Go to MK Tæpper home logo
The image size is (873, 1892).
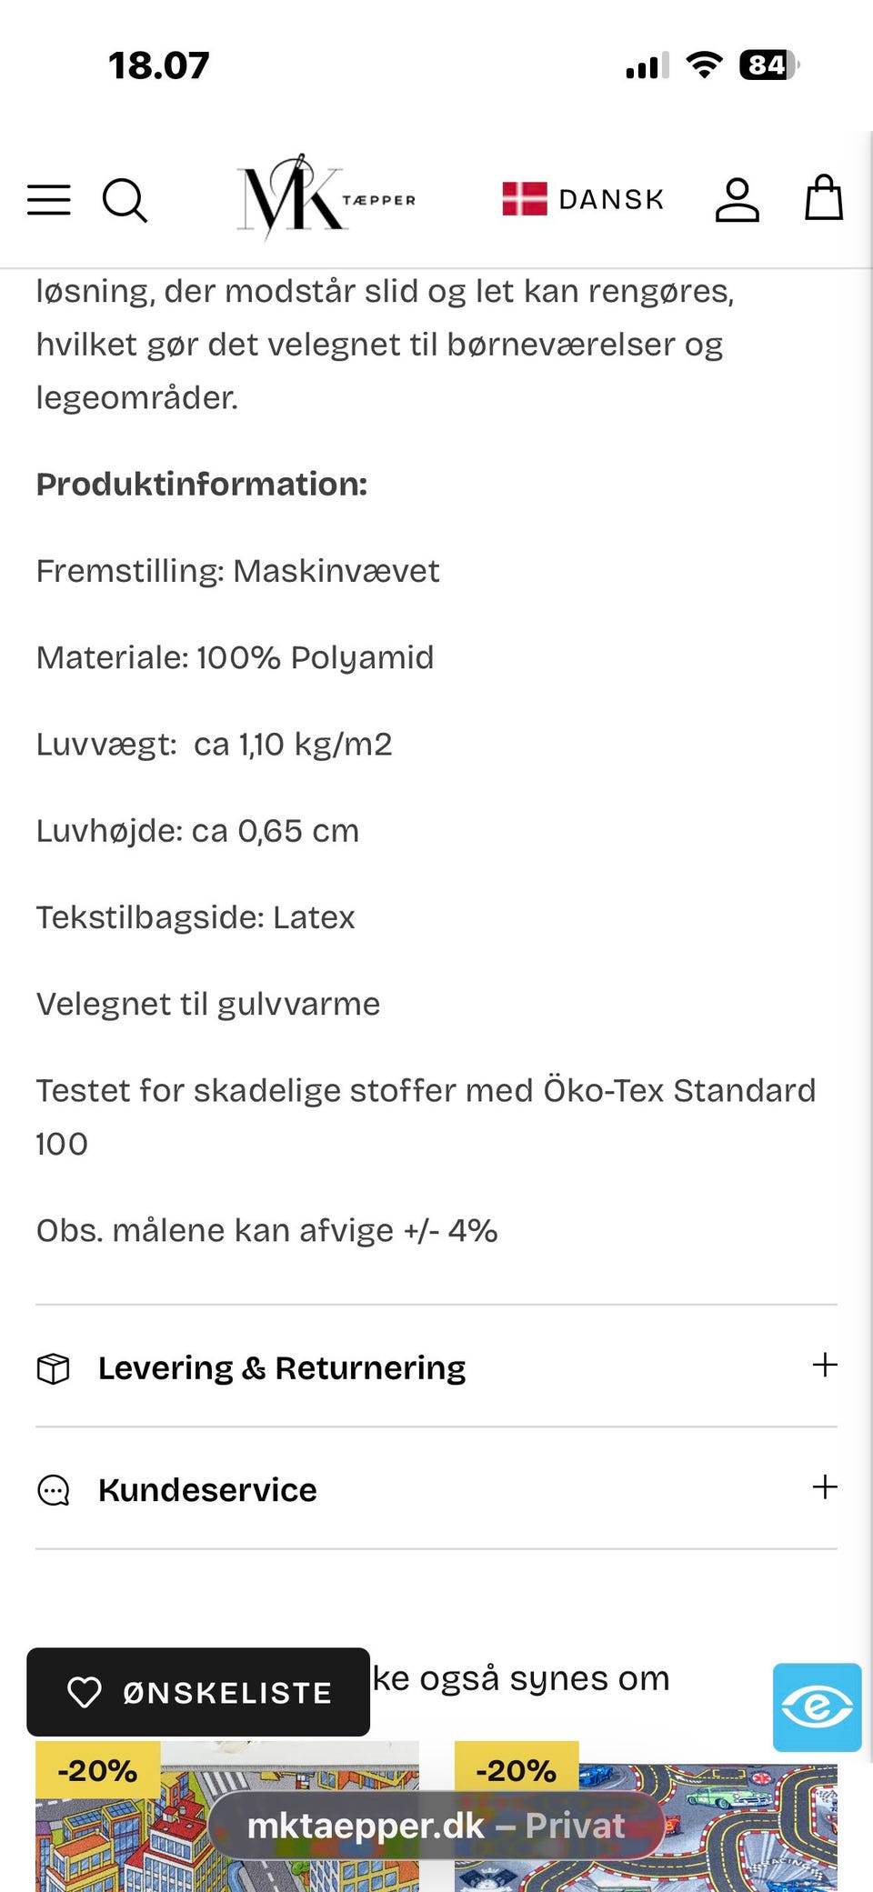(325, 198)
